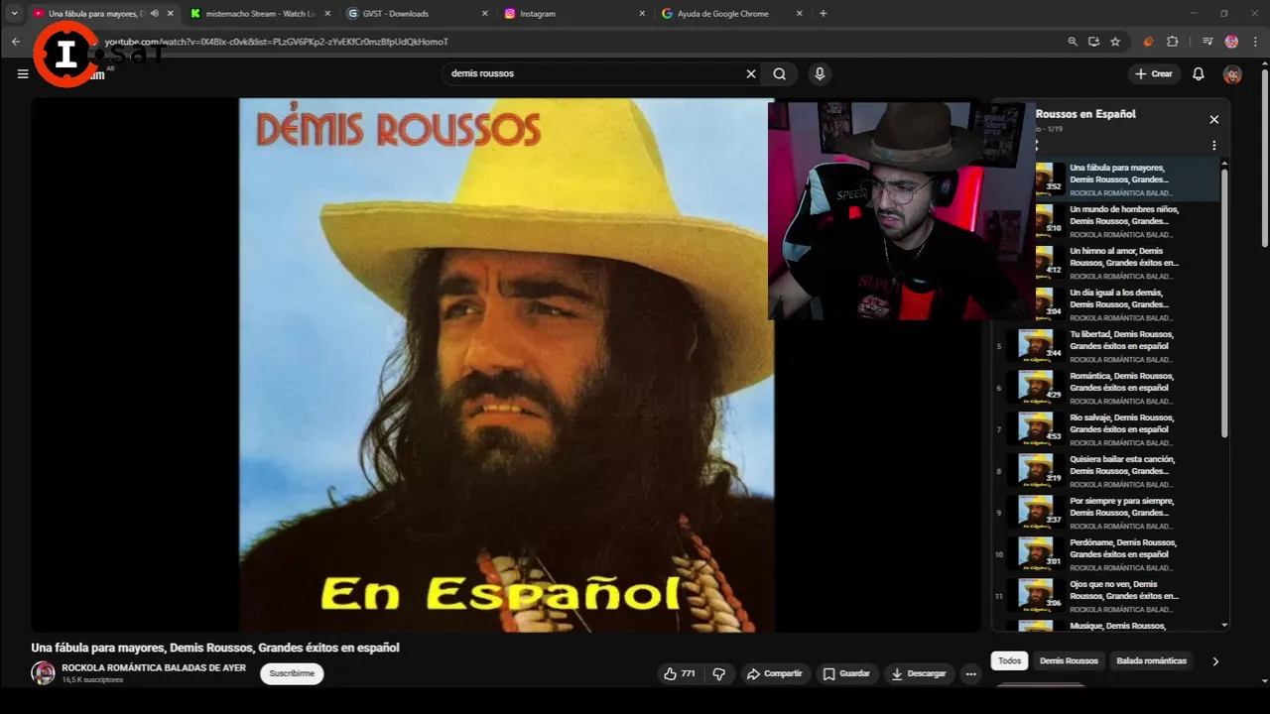
Task: Open the Chrome extensions puzzle icon
Action: coord(1172,42)
